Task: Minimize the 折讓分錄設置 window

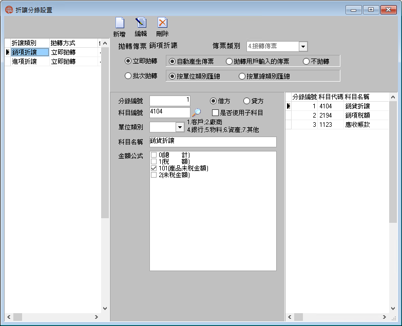Action: (x=354, y=10)
